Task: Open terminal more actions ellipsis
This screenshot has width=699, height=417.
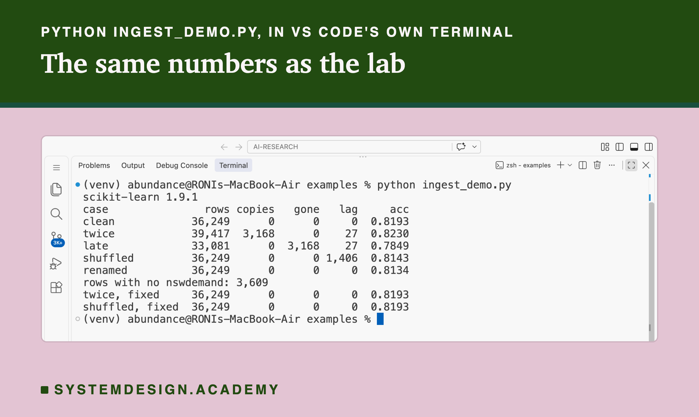Action: pyautogui.click(x=612, y=165)
